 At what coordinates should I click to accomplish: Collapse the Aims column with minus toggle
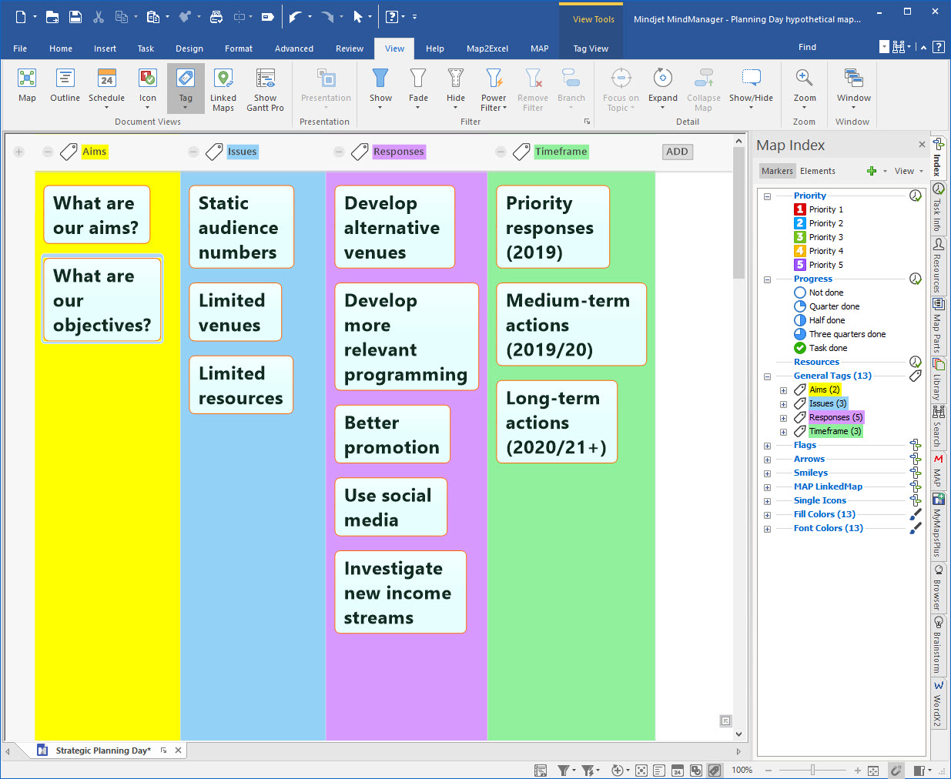click(48, 152)
